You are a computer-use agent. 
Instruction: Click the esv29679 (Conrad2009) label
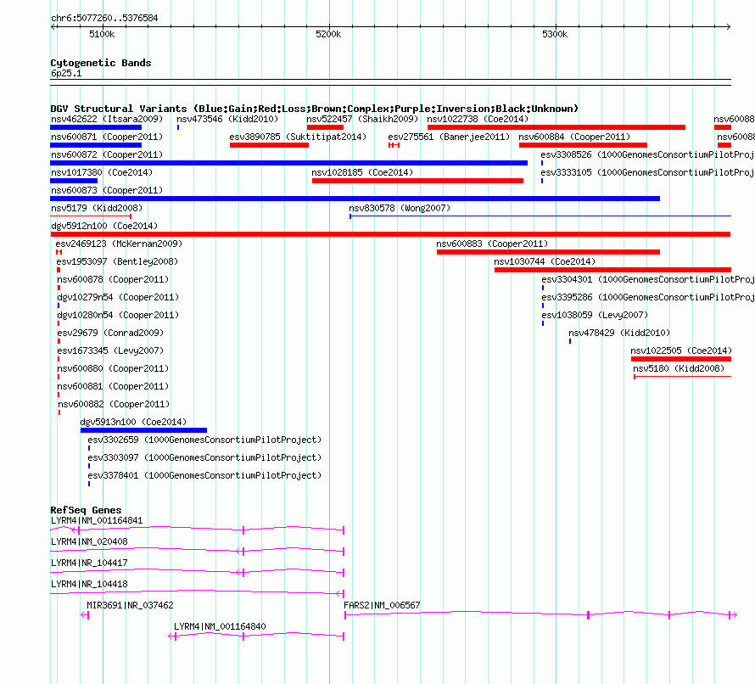coord(110,333)
